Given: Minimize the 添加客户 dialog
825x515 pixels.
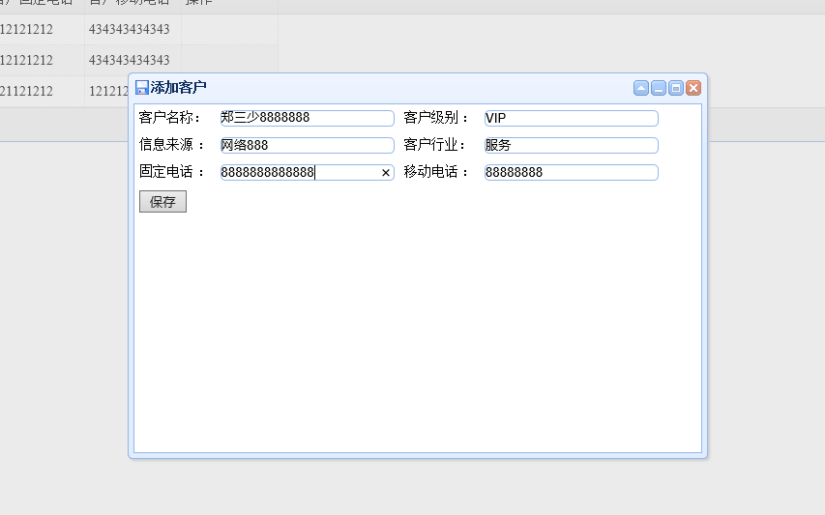Looking at the screenshot, I should coord(659,88).
